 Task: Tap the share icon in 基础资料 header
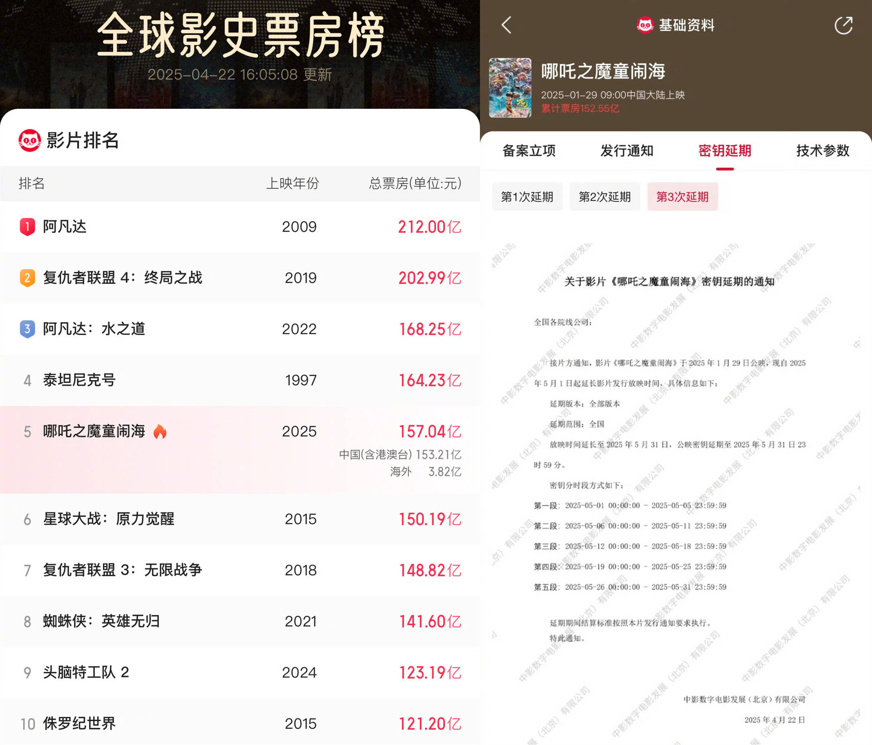click(x=843, y=25)
